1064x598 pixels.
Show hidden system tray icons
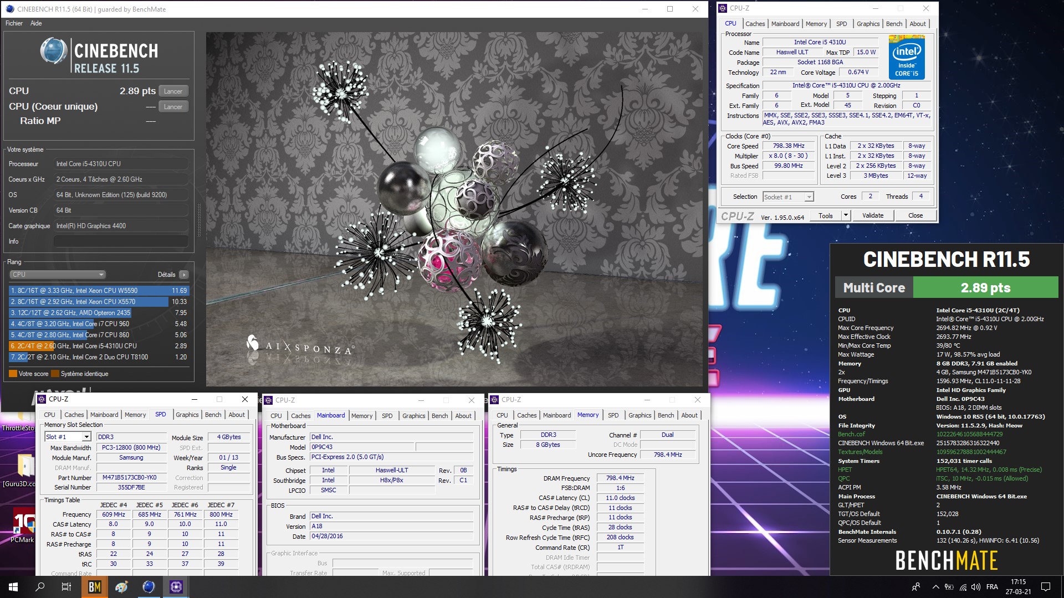[935, 587]
